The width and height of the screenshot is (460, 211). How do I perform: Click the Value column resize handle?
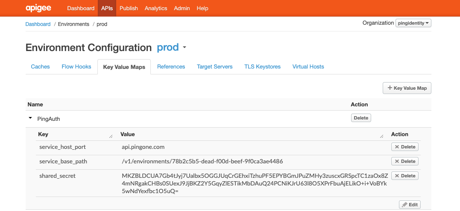tap(381, 136)
